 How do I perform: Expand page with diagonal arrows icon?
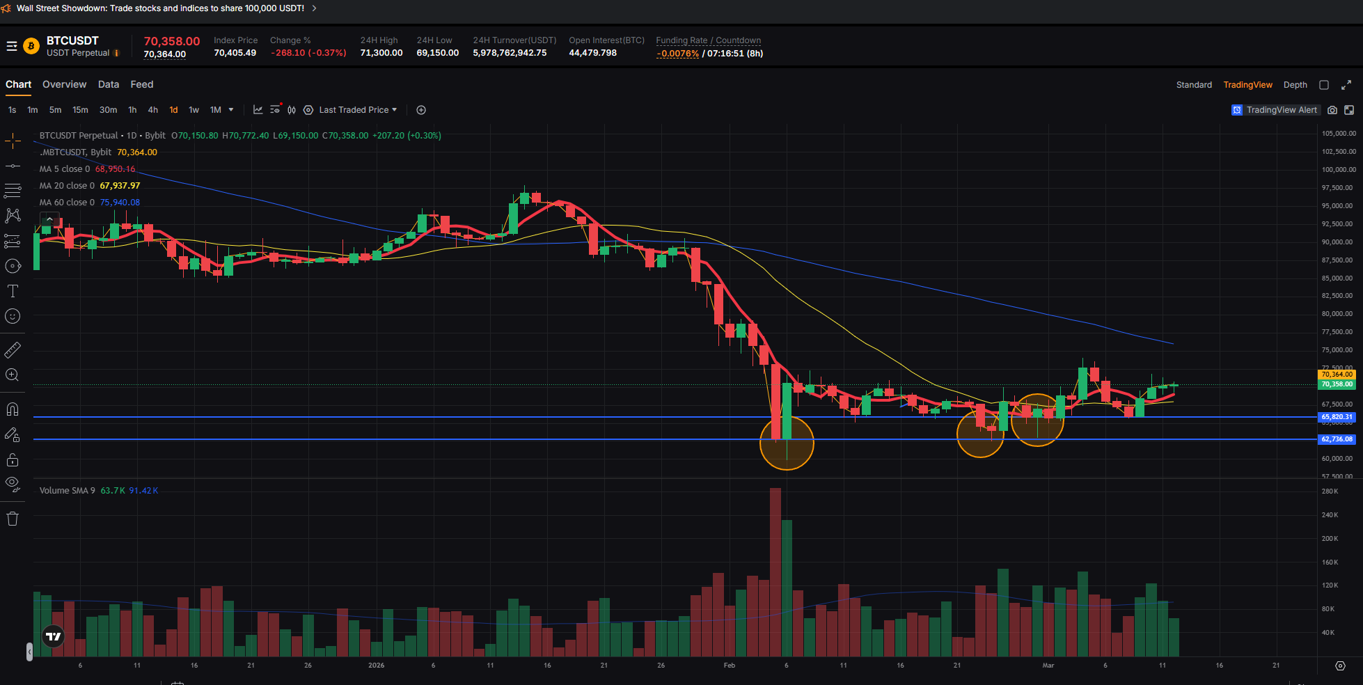click(x=1346, y=85)
